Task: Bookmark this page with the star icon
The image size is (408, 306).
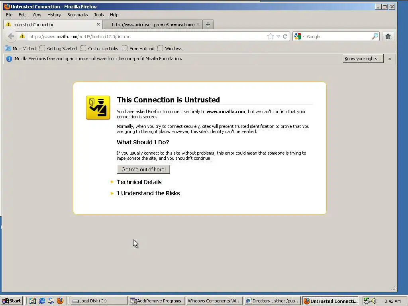Action: (271, 36)
